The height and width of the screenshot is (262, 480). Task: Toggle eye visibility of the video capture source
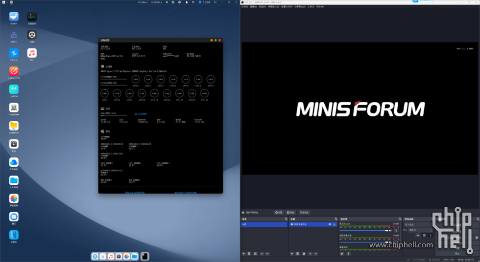coord(330,224)
